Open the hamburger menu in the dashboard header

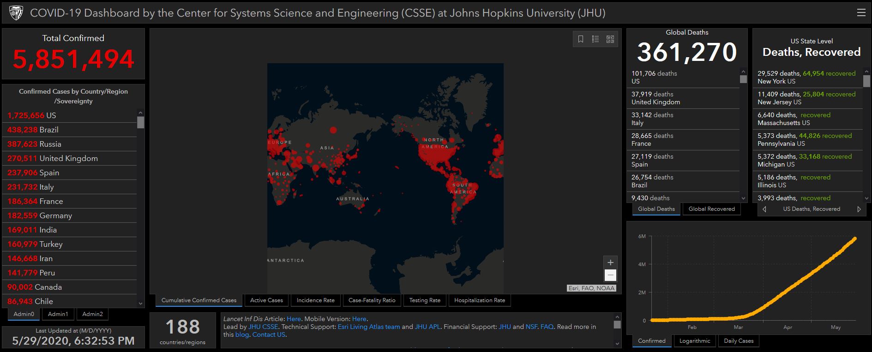(x=861, y=13)
